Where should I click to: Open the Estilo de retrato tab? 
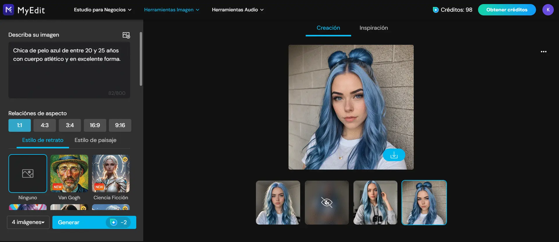pos(43,140)
